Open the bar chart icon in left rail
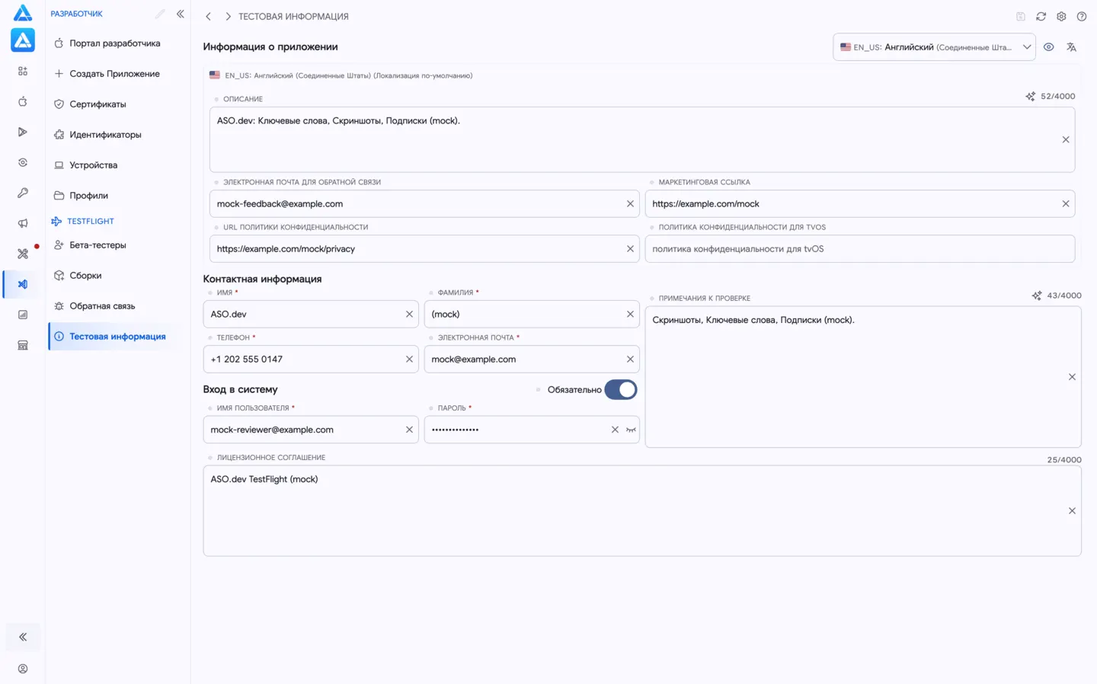 pos(23,315)
